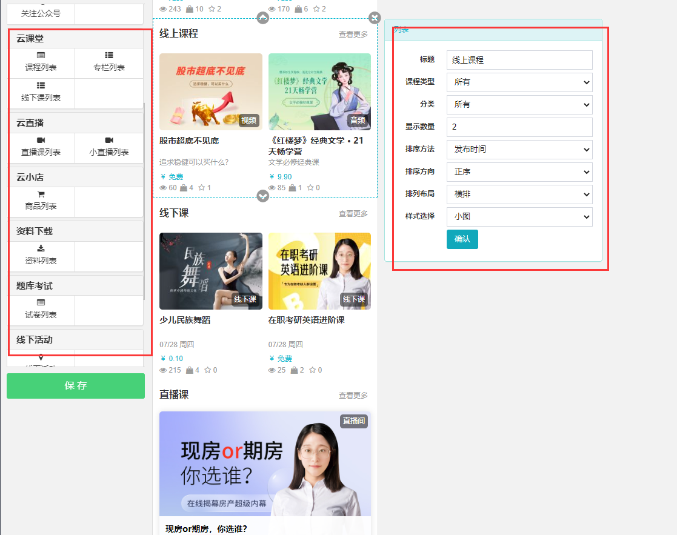Open the 分类 dropdown
The image size is (677, 535).
[519, 104]
